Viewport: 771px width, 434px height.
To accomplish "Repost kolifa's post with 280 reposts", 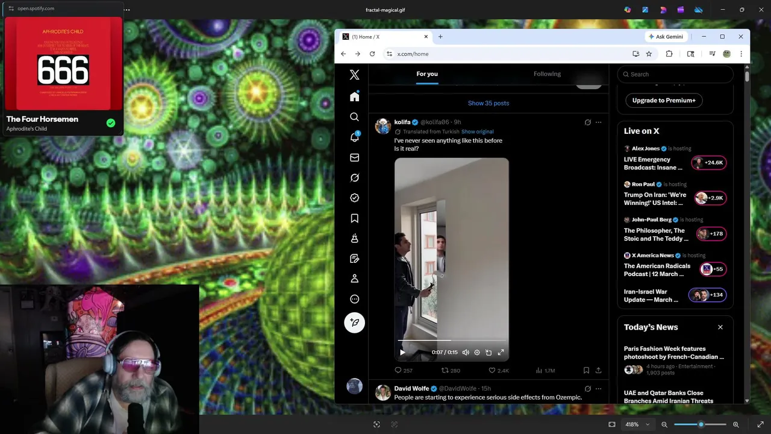I will coord(451,371).
